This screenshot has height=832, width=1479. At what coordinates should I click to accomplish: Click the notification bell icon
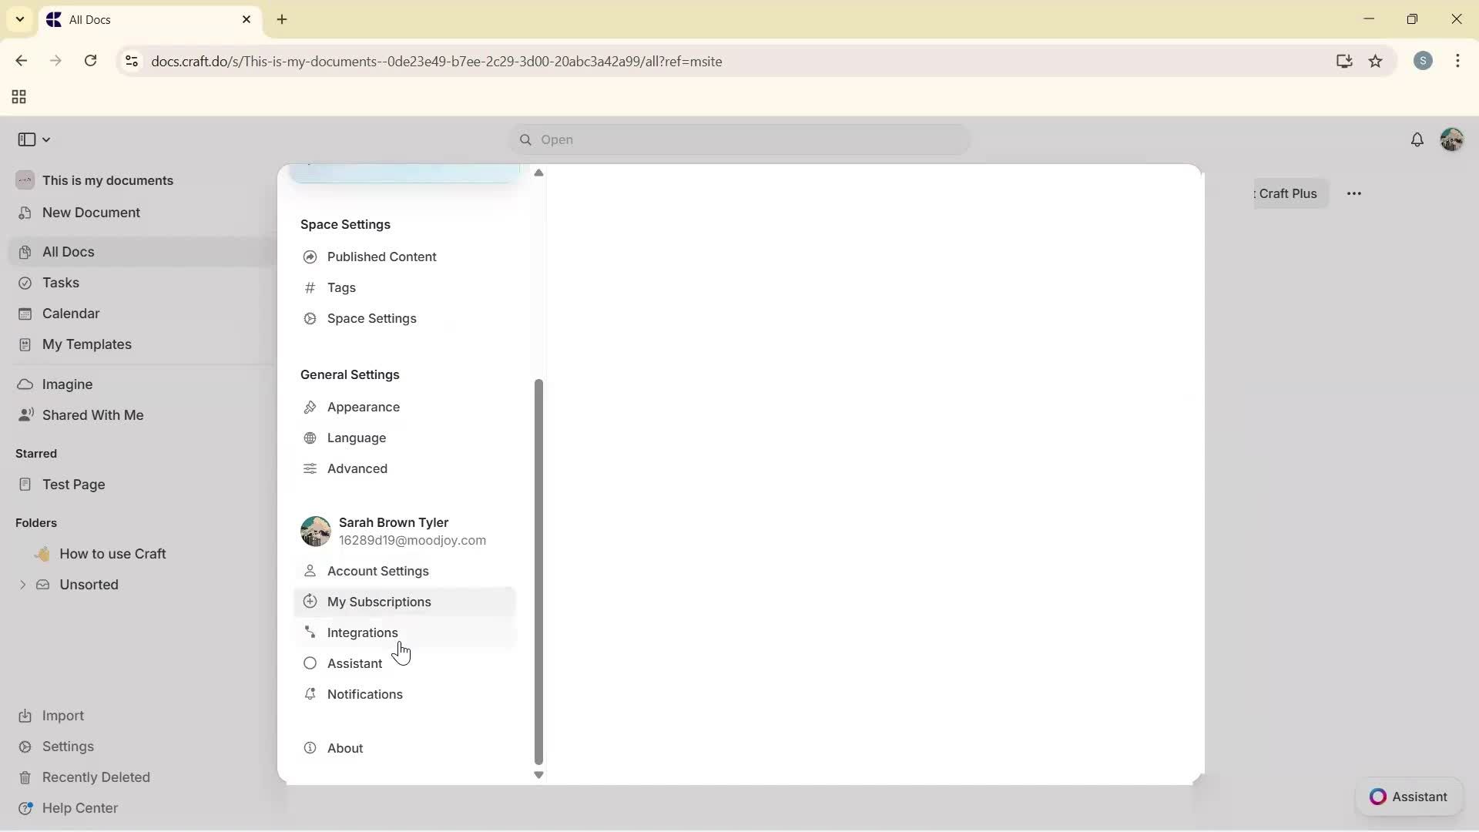click(1418, 139)
